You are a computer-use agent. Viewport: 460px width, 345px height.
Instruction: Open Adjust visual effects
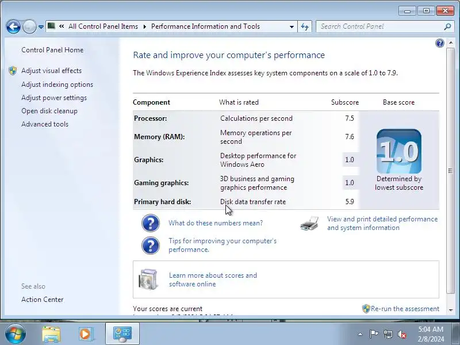coord(51,71)
